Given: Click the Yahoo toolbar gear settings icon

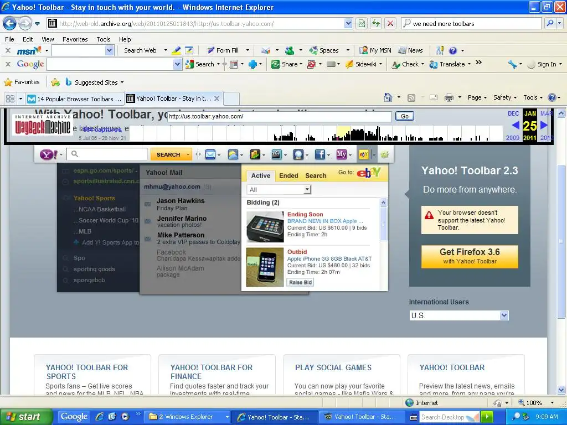Looking at the screenshot, I should [x=384, y=155].
